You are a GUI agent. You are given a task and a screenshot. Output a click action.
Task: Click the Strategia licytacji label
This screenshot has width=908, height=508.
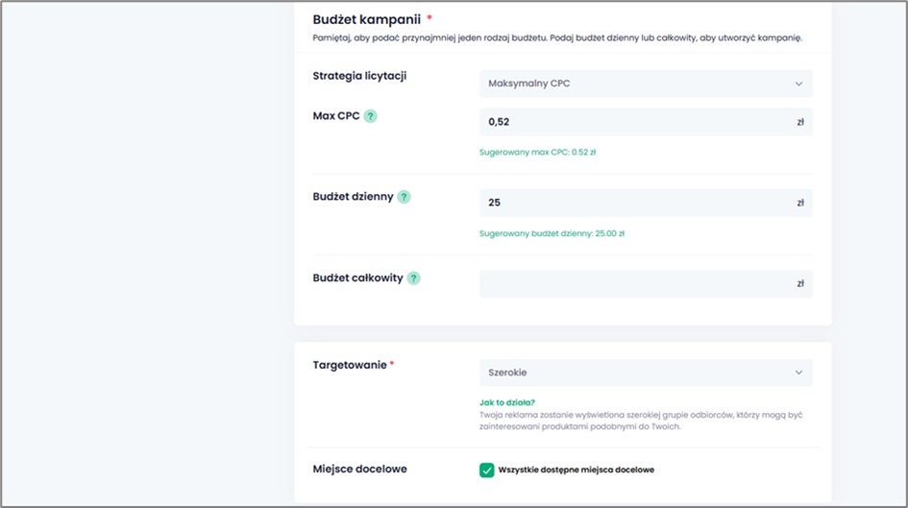(x=359, y=76)
